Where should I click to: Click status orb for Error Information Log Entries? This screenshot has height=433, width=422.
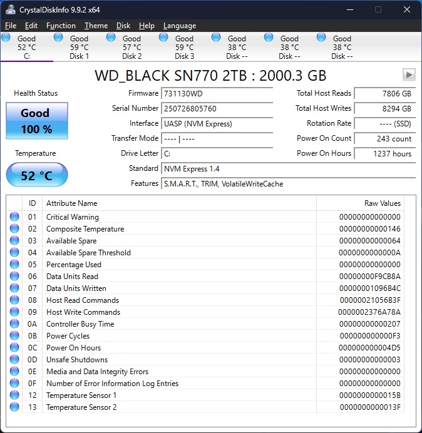pyautogui.click(x=14, y=383)
